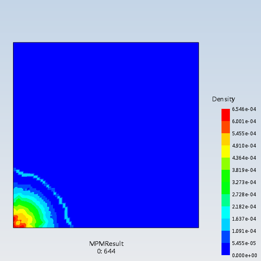Click the 2.182e-04 legend label
This screenshot has height=261, width=261.
point(244,206)
